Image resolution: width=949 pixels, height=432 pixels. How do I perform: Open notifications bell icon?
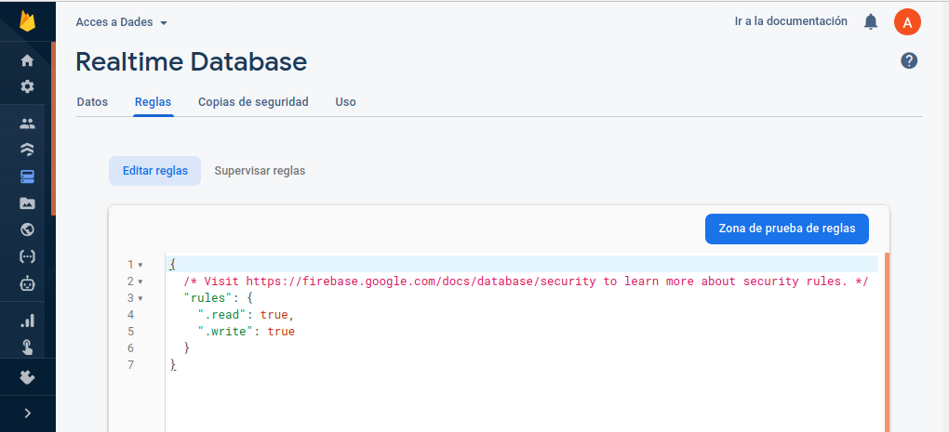[x=871, y=21]
